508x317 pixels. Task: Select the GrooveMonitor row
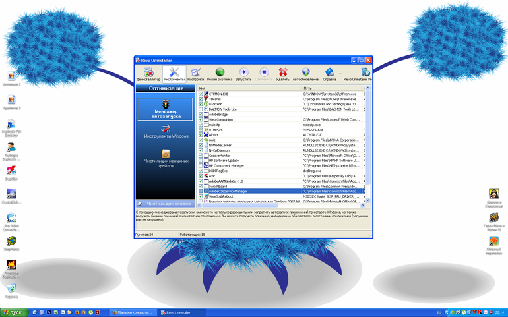coord(281,156)
